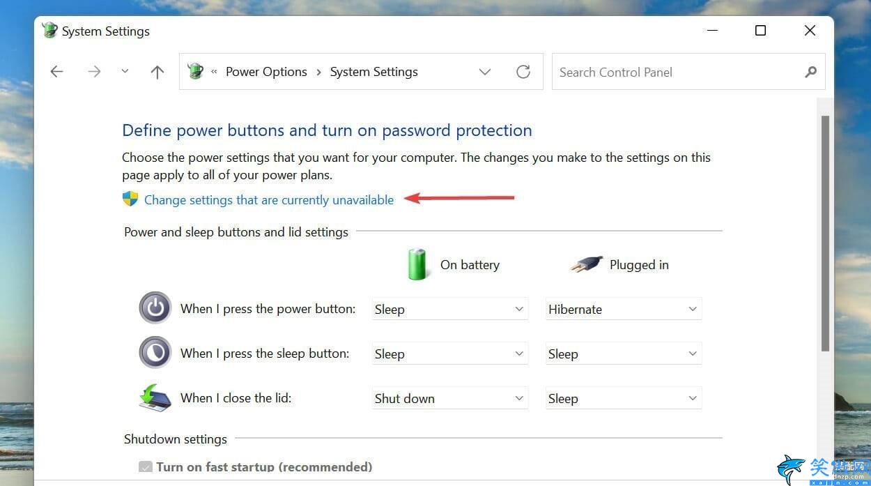Click the forward navigation arrow

pos(94,72)
